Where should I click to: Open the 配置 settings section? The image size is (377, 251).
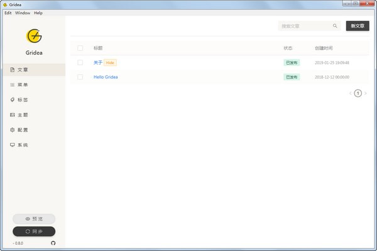(19, 130)
